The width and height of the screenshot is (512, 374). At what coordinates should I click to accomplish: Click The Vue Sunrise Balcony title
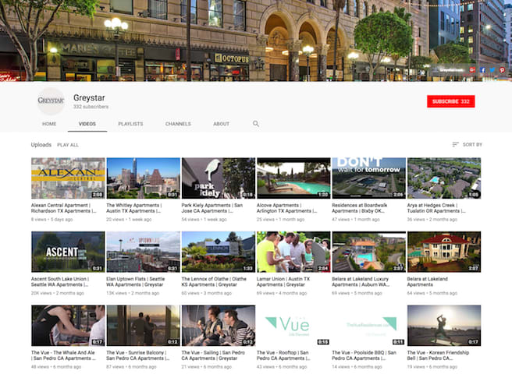(138, 355)
